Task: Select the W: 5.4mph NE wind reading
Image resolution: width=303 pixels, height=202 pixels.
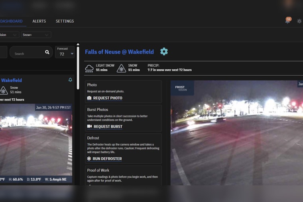Action: [x=56, y=179]
